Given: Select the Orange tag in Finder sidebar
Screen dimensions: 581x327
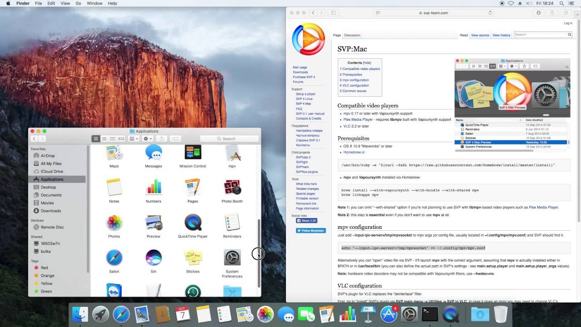Looking at the screenshot, I should tap(47, 276).
